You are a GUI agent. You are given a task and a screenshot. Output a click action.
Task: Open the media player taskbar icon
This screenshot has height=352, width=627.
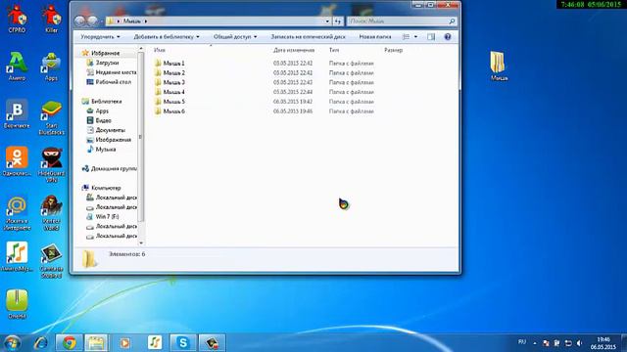pyautogui.click(x=124, y=343)
